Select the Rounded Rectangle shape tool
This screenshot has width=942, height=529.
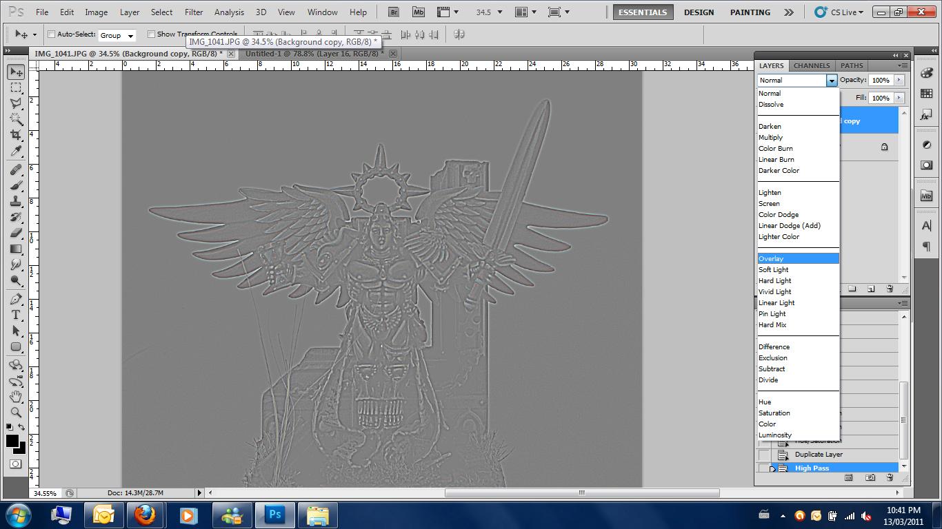click(x=16, y=346)
